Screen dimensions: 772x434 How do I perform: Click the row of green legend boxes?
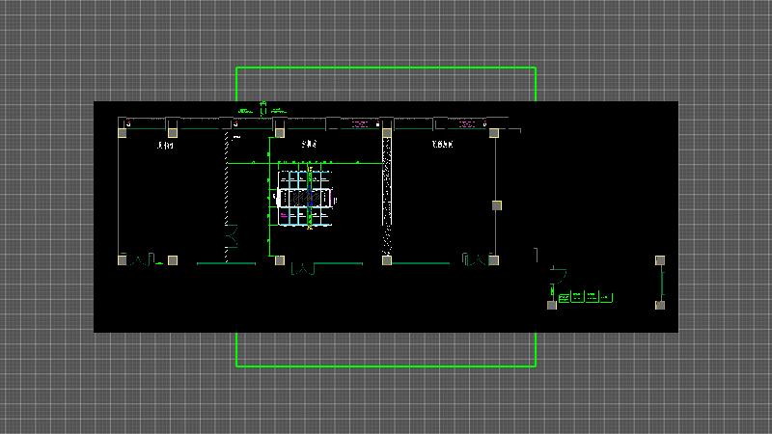pos(585,297)
